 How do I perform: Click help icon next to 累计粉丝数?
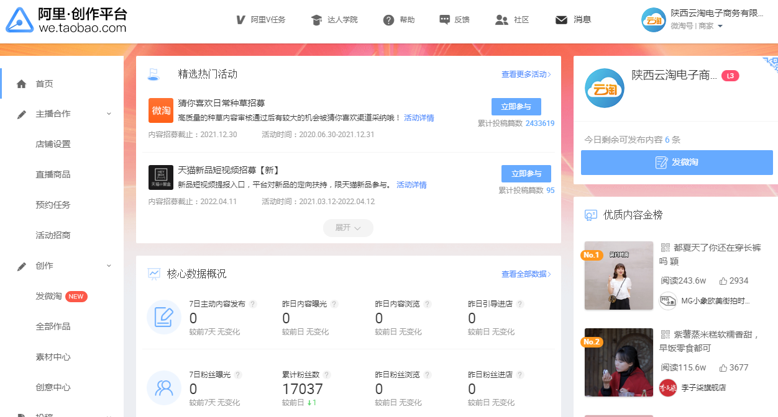tap(327, 375)
